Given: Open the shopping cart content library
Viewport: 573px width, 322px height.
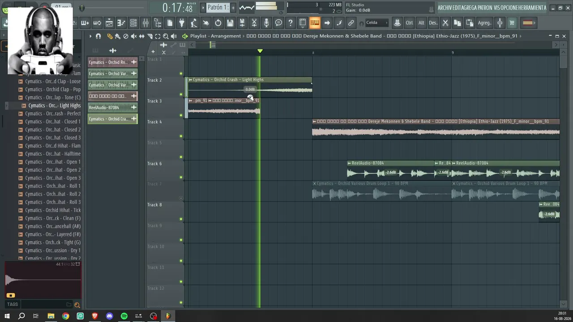Looking at the screenshot, I should click(x=512, y=23).
